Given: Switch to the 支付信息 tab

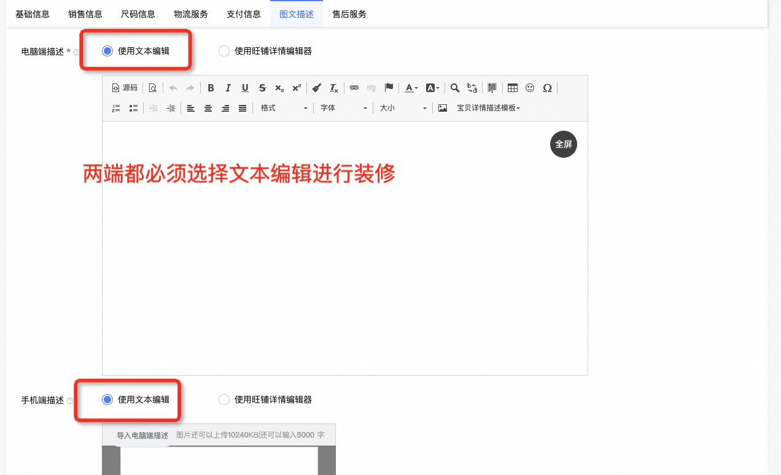Looking at the screenshot, I should pyautogui.click(x=244, y=14).
